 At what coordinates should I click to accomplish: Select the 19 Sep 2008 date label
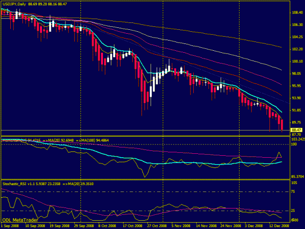pos(60,226)
